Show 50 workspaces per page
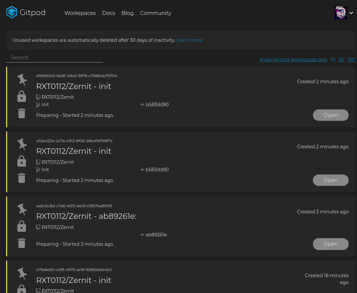The height and width of the screenshot is (293, 357). coord(341,60)
